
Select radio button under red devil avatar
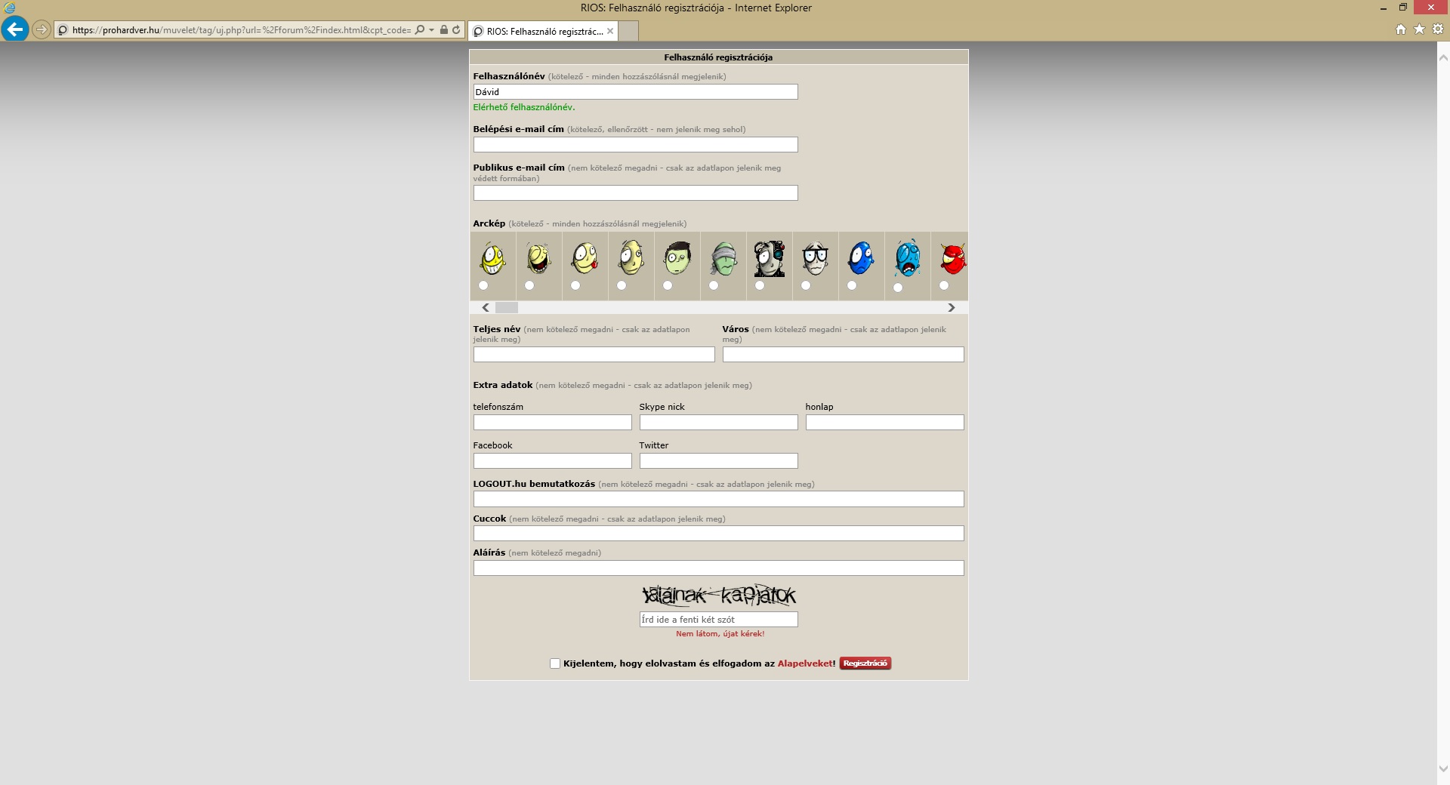[944, 285]
